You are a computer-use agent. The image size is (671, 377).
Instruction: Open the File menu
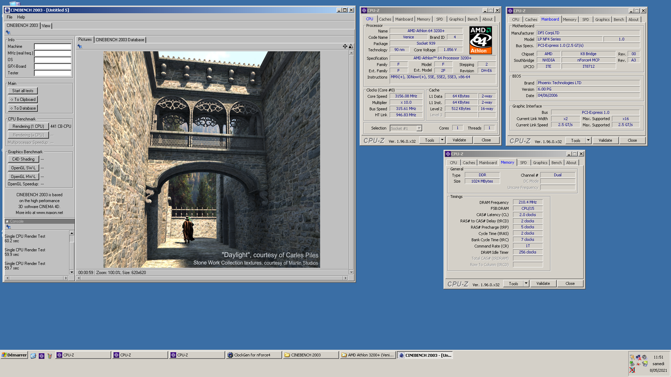coord(9,17)
